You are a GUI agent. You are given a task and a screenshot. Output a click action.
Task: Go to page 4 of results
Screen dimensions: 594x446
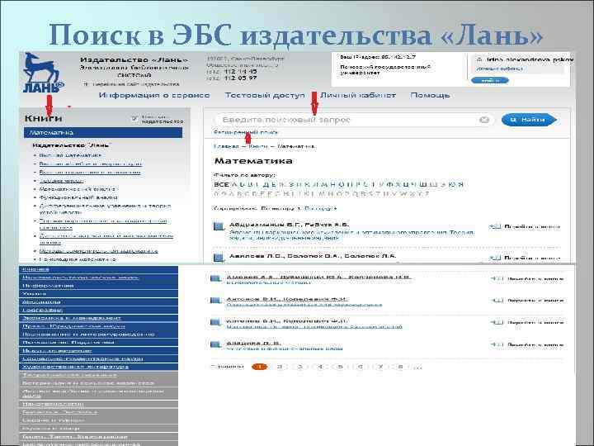320,367
